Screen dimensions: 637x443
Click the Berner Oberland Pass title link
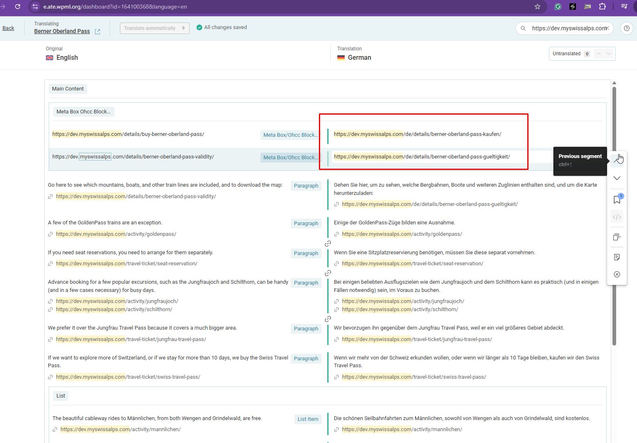pyautogui.click(x=62, y=31)
